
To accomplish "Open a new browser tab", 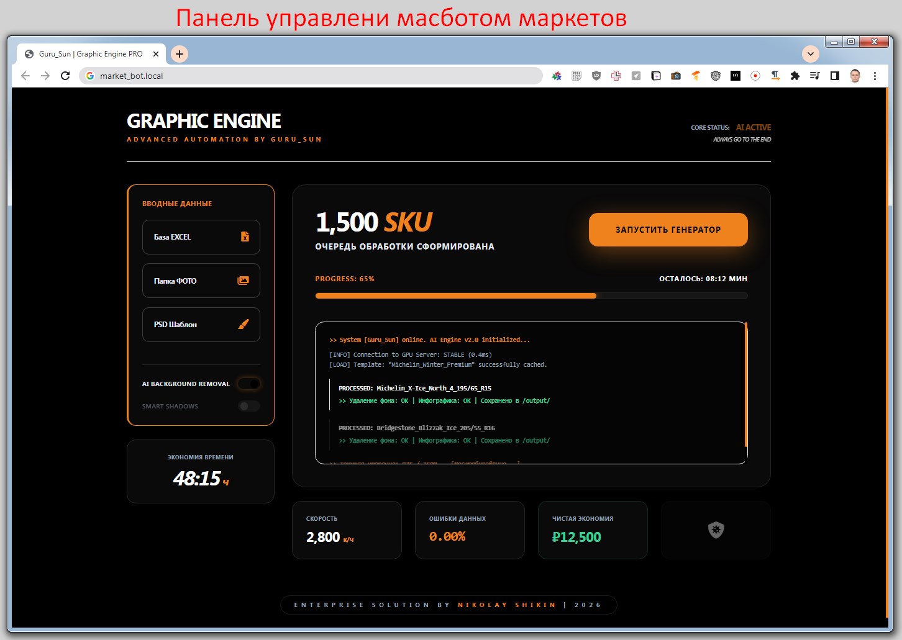I will coord(179,54).
